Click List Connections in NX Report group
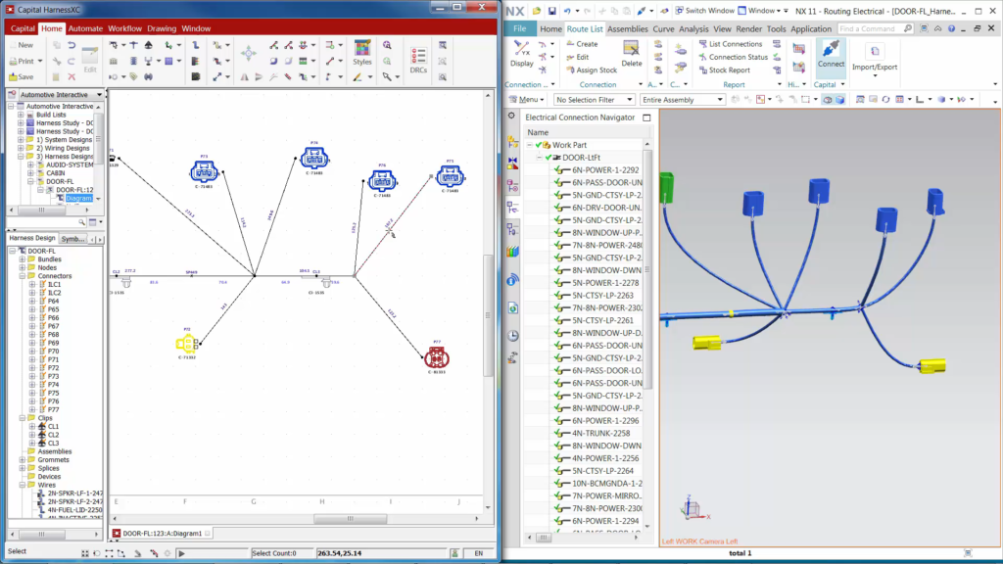Viewport: 1003px width, 564px height. (731, 44)
